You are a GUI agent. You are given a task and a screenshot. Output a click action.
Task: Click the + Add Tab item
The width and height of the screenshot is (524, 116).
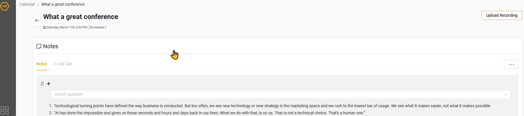[63, 64]
